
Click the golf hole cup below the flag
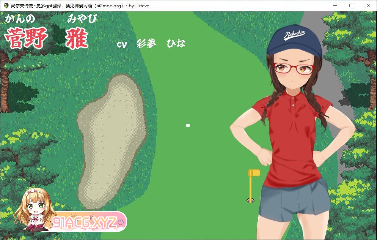coord(251,200)
